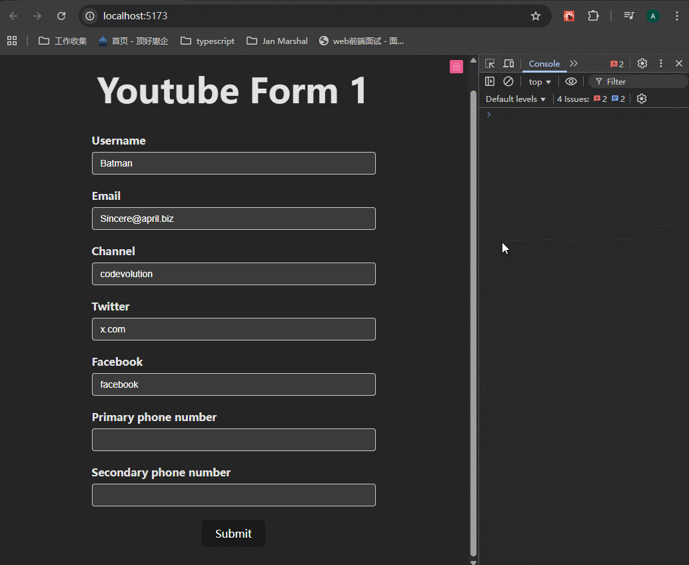Click the pink devtools icon on page

pyautogui.click(x=456, y=67)
